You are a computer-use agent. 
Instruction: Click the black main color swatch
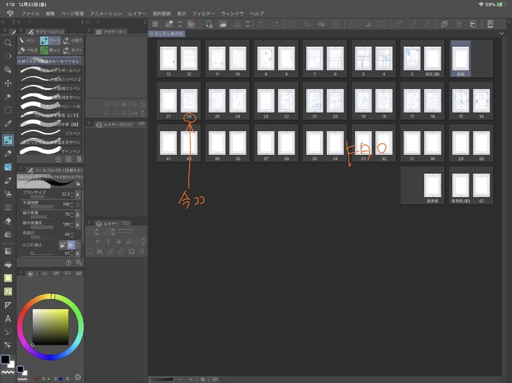pos(5,359)
